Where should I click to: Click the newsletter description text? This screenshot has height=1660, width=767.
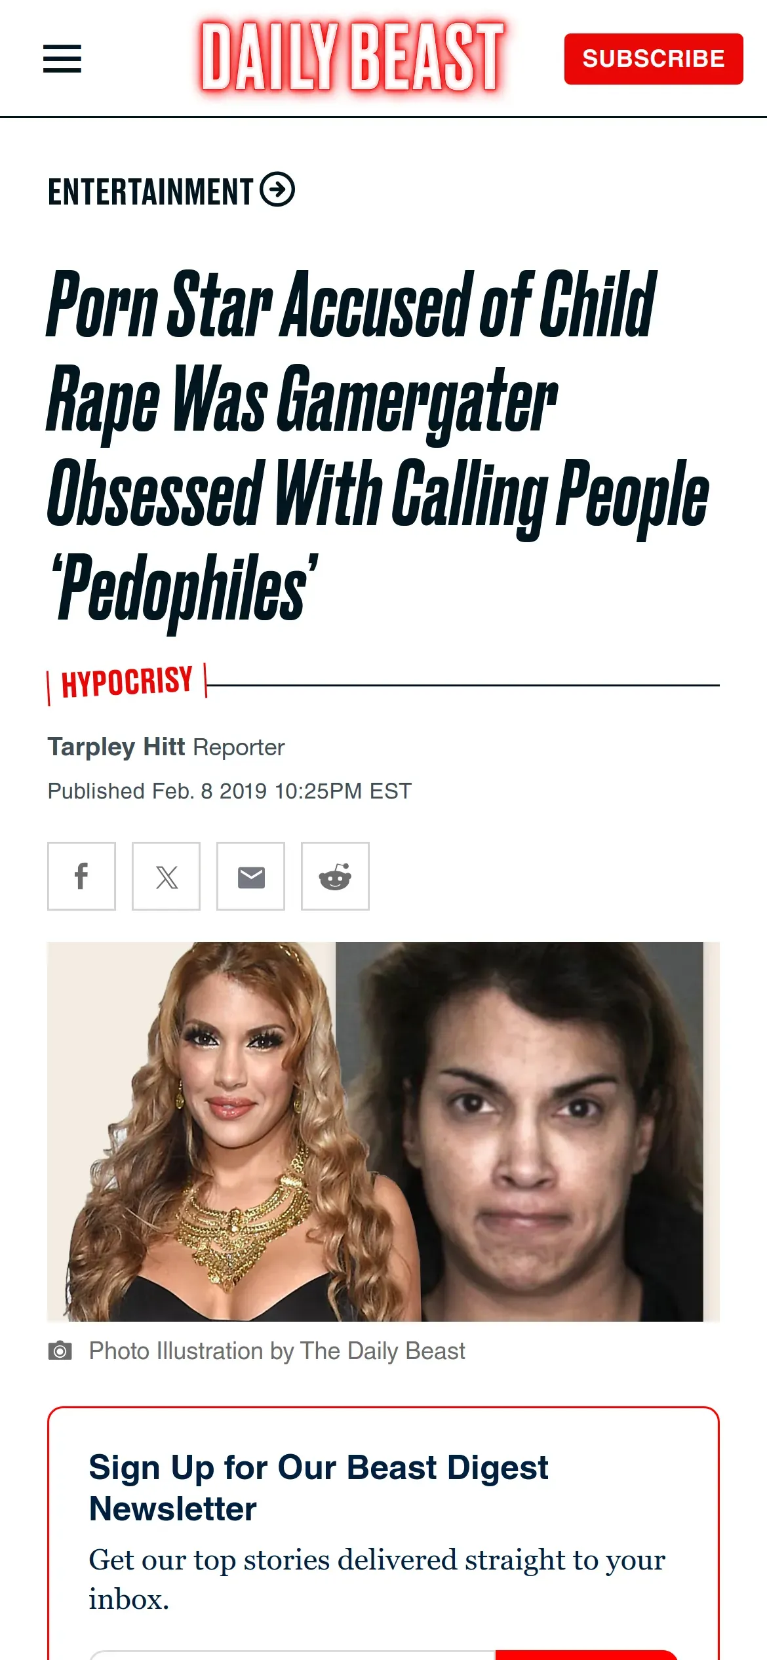coord(377,1579)
